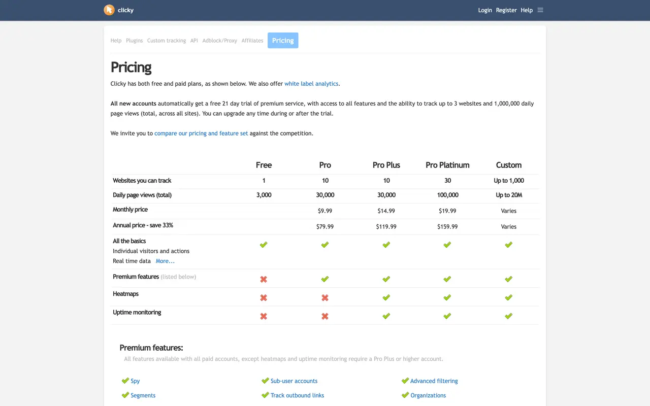This screenshot has height=406, width=650.
Task: Open the Track outbound links link
Action: (297, 395)
